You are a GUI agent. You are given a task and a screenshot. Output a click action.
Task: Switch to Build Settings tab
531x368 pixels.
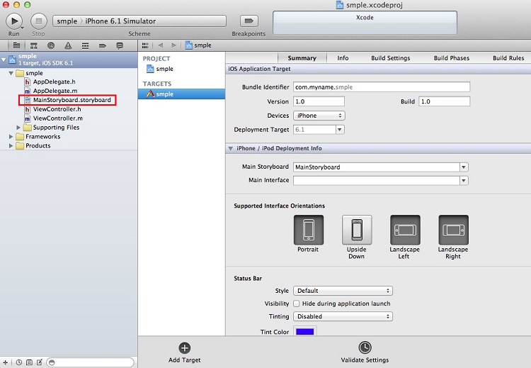tap(390, 58)
